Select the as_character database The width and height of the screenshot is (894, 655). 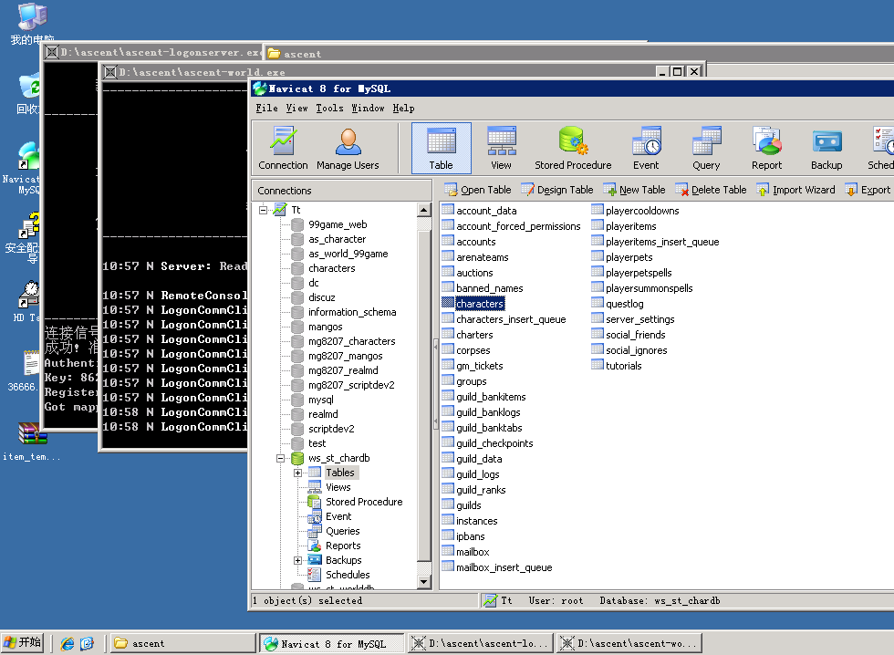[x=337, y=239]
